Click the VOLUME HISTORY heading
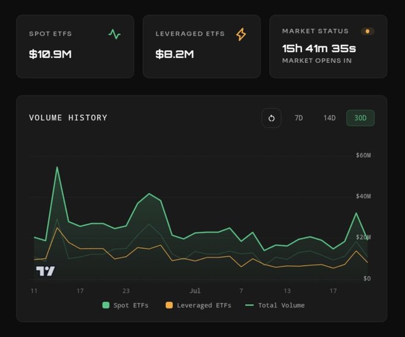 [68, 118]
